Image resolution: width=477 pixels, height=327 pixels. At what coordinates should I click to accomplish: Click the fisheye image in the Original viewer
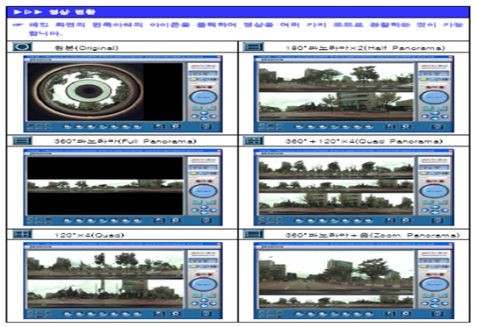click(88, 91)
